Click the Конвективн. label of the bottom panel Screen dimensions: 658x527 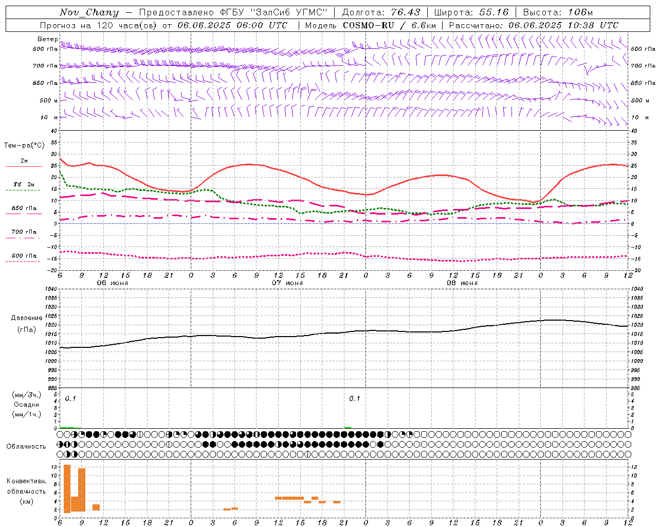pyautogui.click(x=26, y=481)
